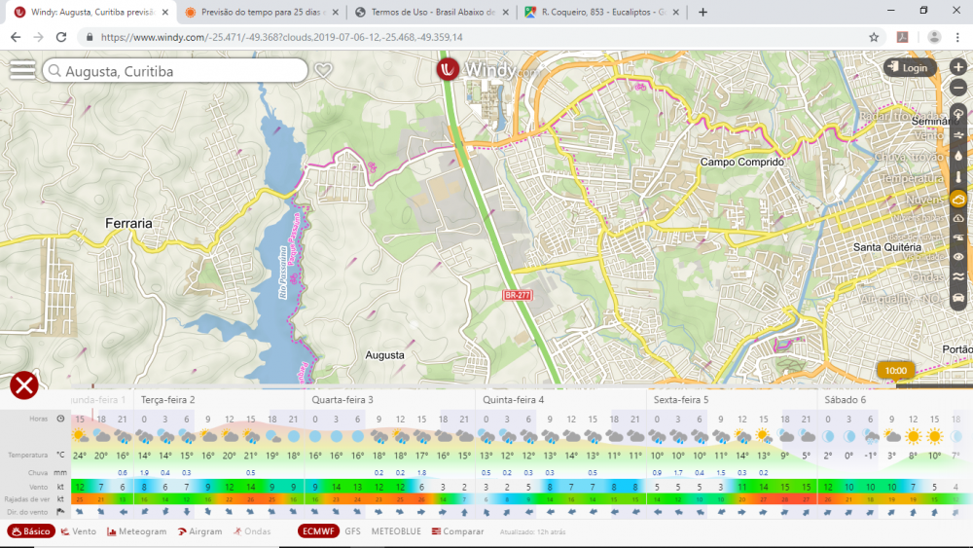Switch to the GFS forecast model
The height and width of the screenshot is (548, 973).
click(x=352, y=531)
